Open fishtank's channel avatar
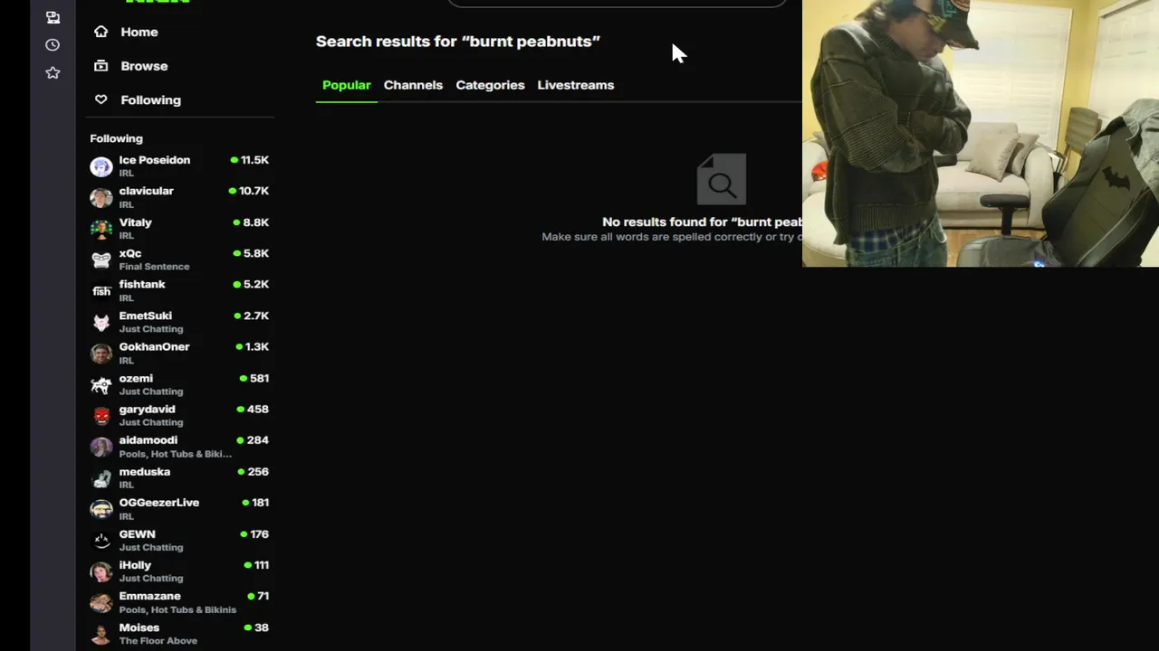Image resolution: width=1159 pixels, height=651 pixels. pos(101,291)
